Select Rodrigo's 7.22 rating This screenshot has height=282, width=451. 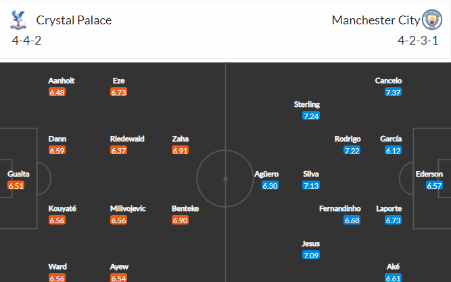[352, 150]
